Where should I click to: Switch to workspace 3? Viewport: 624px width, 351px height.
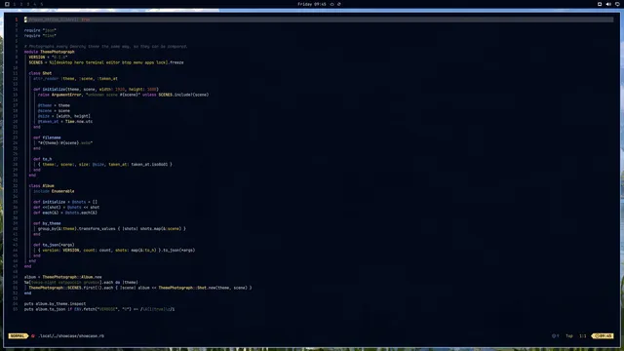28,4
